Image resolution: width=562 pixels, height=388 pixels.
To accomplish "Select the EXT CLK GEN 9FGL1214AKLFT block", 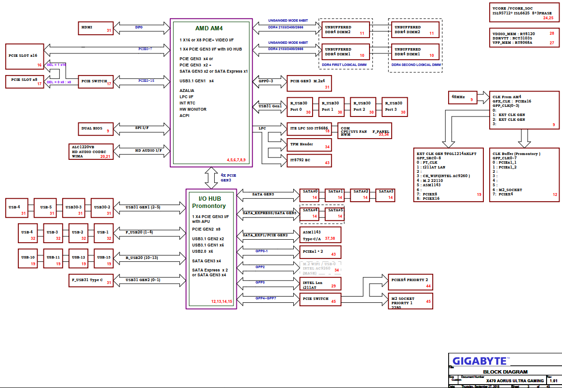I will pos(448,175).
